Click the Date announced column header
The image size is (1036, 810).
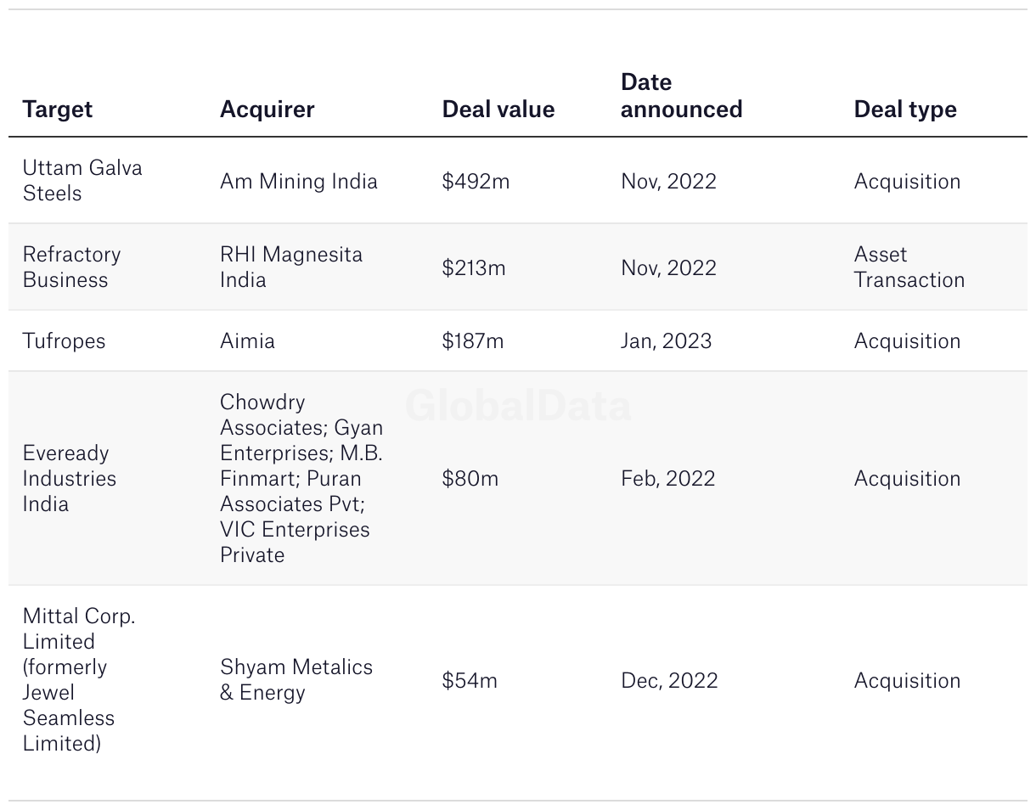tap(682, 95)
